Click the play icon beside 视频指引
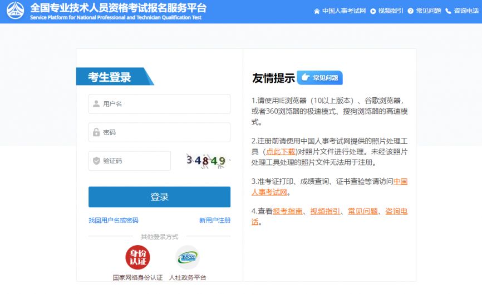Viewport: 482px width, 294px height. point(373,11)
